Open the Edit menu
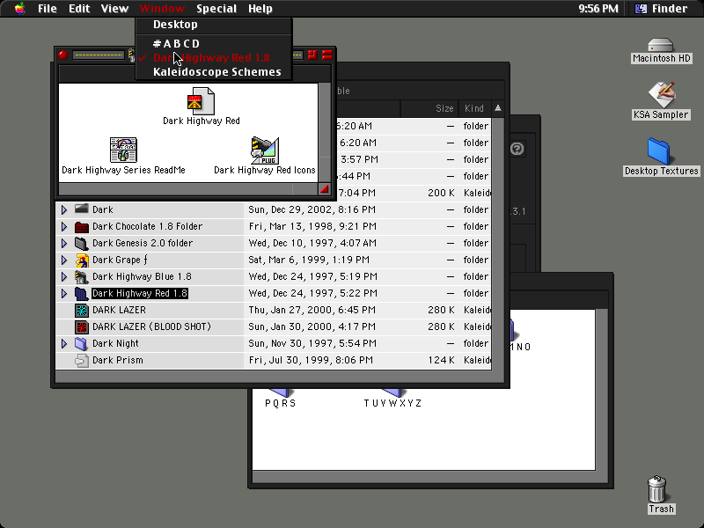The height and width of the screenshot is (528, 704). tap(79, 9)
